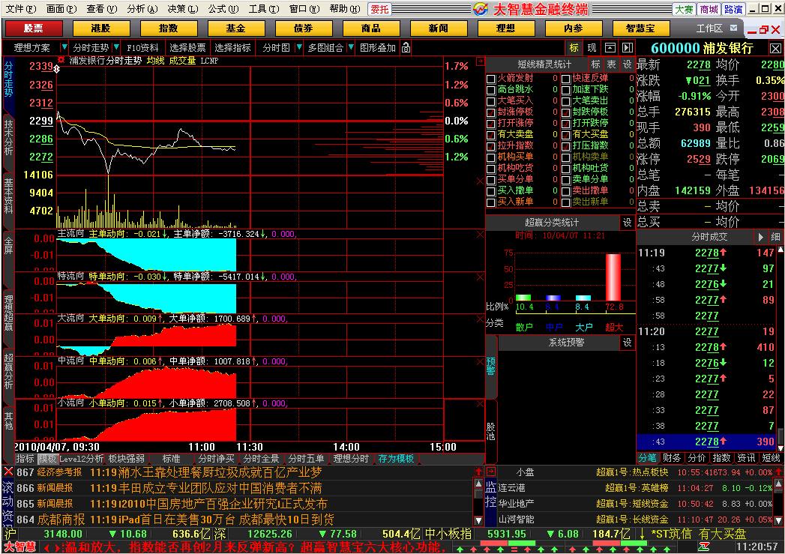Expand the 多图组合 dropdown arrow
Screen dimensions: 785x554
coord(351,47)
